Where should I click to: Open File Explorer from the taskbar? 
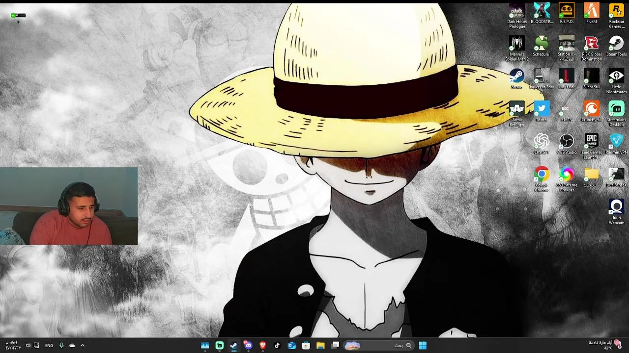pyautogui.click(x=320, y=345)
